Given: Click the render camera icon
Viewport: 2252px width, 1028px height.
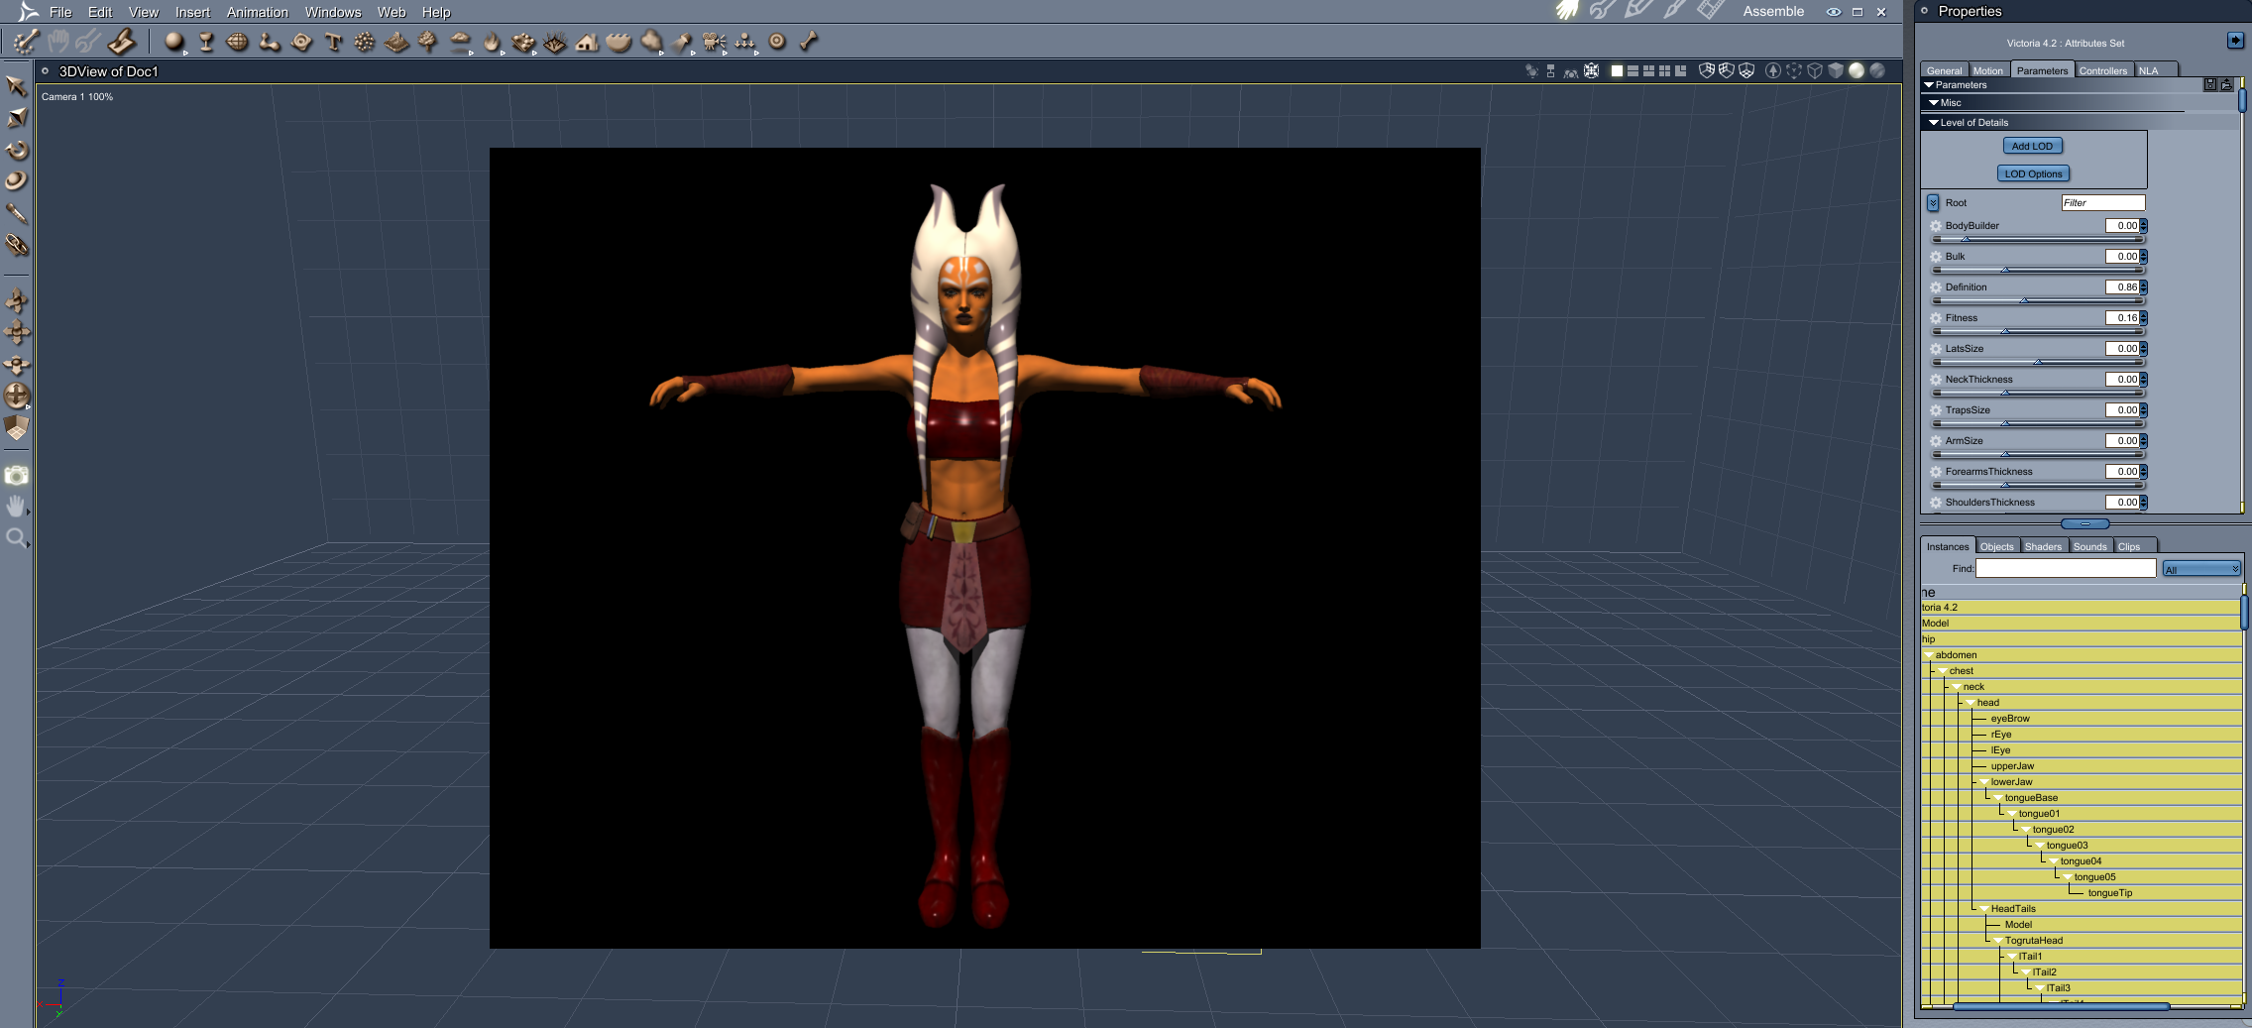Looking at the screenshot, I should pyautogui.click(x=16, y=476).
